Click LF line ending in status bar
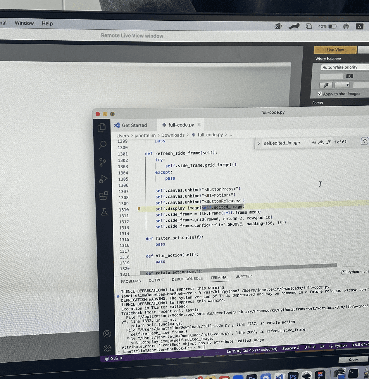Screen dimensions: 369x379 [322, 347]
